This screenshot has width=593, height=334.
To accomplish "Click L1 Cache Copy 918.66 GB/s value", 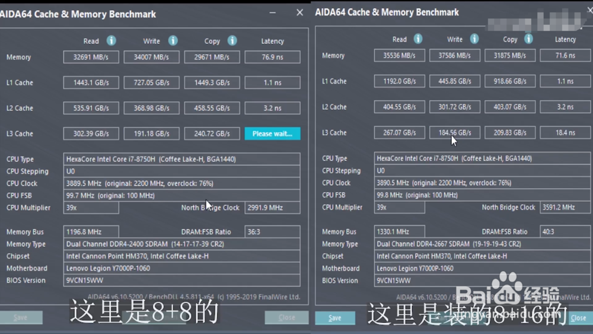I will click(510, 81).
